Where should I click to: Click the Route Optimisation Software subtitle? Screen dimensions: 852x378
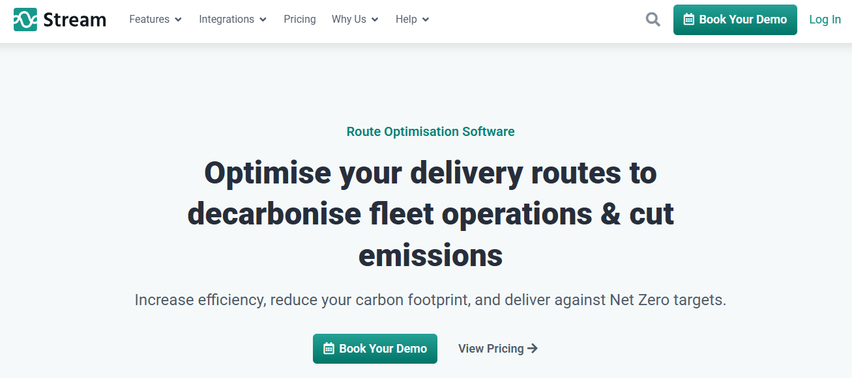click(430, 131)
